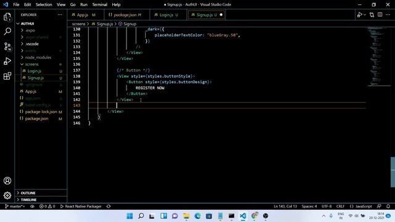Image resolution: width=395 pixels, height=222 pixels.
Task: Select Login.js in the Explorer tree
Action: click(35, 72)
